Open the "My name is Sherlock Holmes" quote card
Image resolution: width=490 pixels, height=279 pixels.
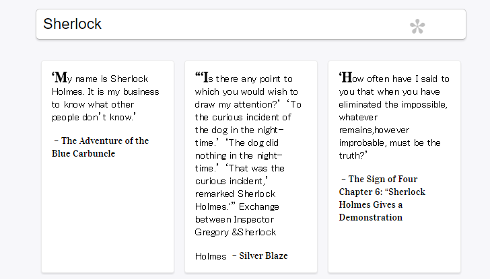click(108, 167)
